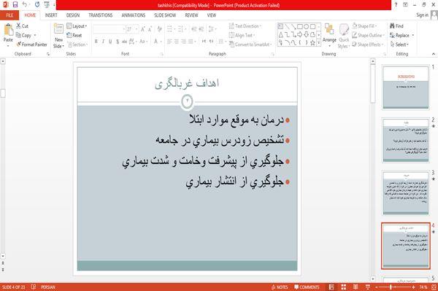Image resolution: width=438 pixels, height=291 pixels.
Task: Toggle right-to-left text direction
Action: 211,42
